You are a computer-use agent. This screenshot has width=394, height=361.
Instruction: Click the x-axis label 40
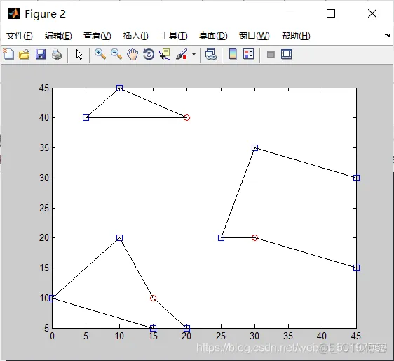(x=322, y=336)
